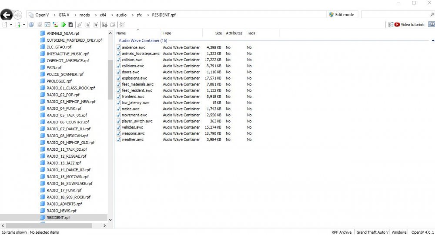Viewport: 435px width, 235px height.
Task: Select ANIMALS_NEAR.rpf in the tree
Action: click(x=63, y=33)
